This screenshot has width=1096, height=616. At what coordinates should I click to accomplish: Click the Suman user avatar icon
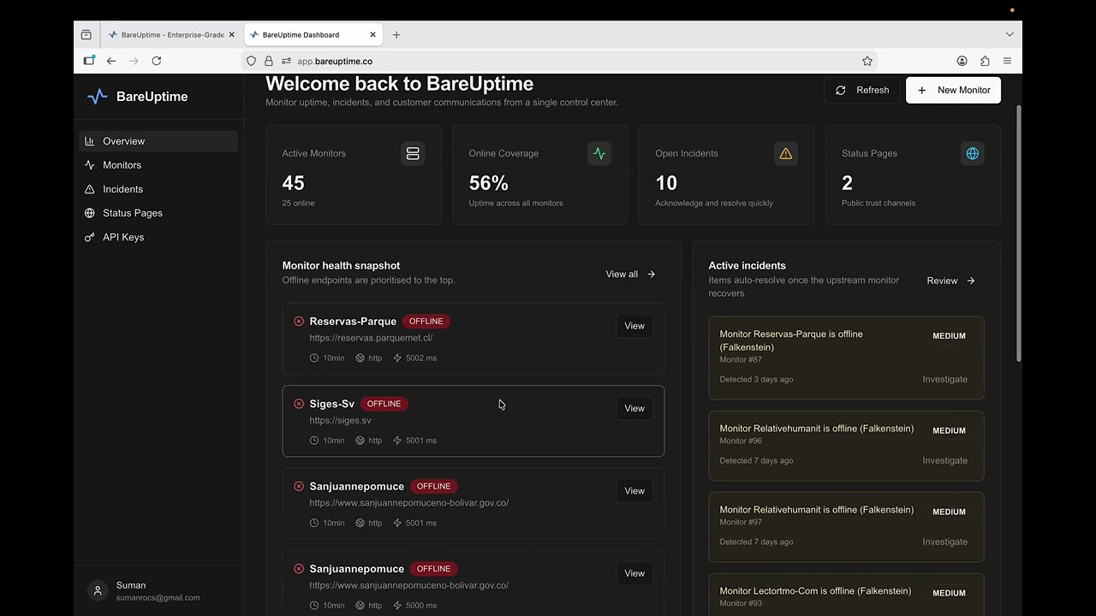98,591
